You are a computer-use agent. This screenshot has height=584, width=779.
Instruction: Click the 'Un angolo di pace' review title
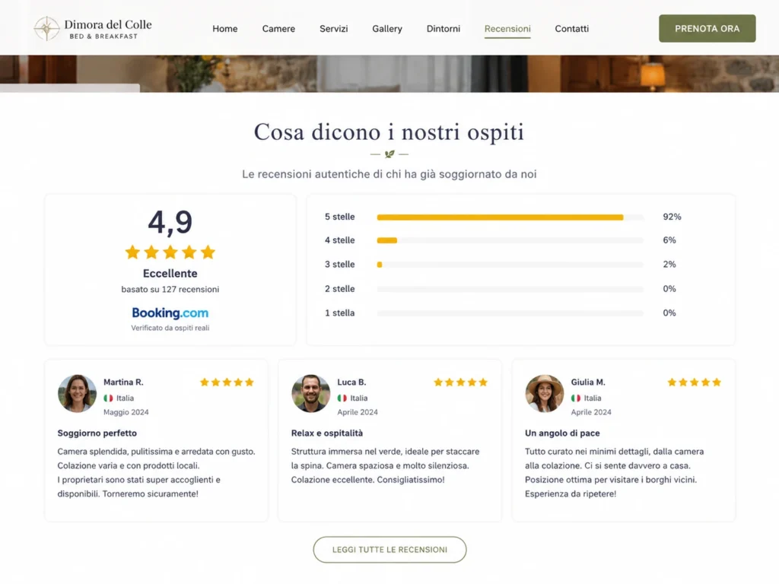562,433
